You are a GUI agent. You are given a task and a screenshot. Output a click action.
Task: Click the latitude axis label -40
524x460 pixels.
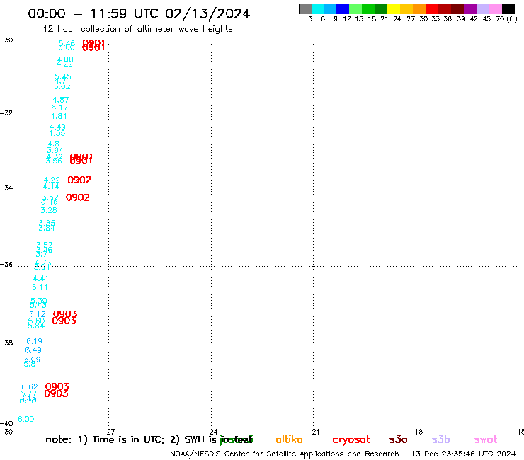pos(6,424)
